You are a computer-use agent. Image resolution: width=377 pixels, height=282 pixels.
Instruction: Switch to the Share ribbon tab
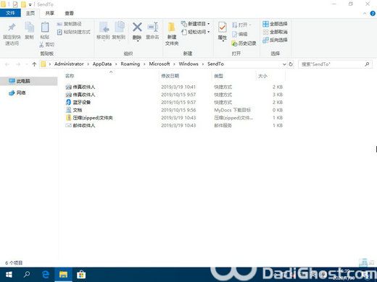[50, 13]
